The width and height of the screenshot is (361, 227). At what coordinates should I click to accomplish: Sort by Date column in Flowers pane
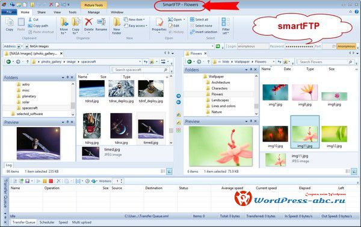tap(287, 69)
